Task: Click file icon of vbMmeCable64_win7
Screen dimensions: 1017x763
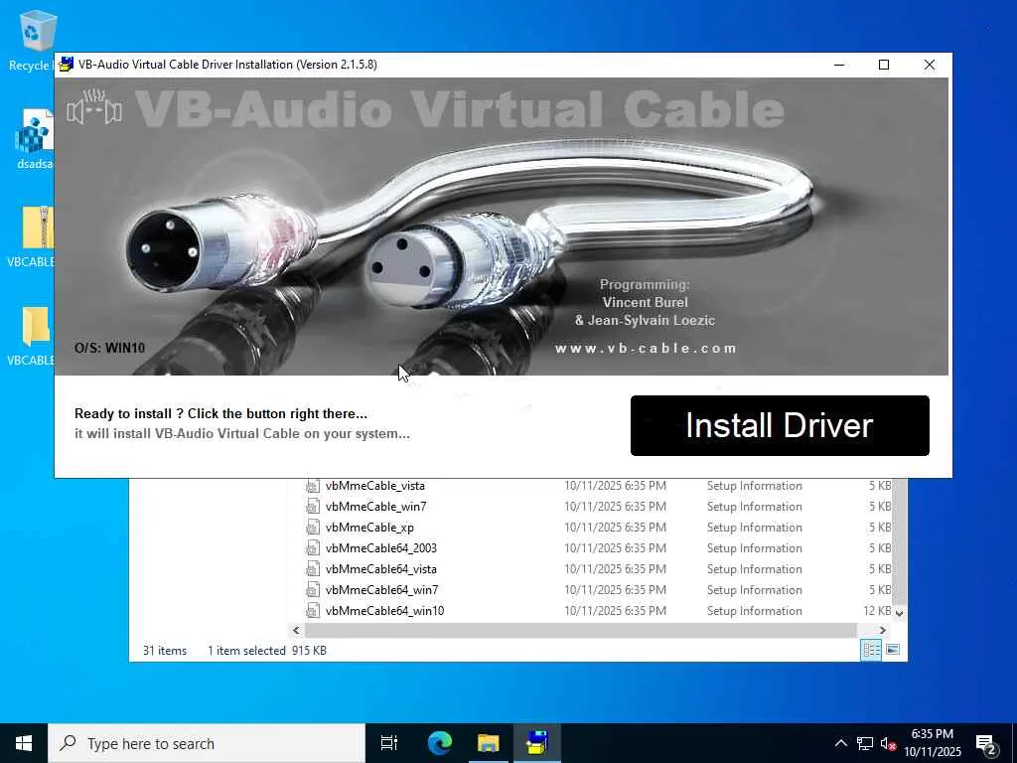Action: 313,590
